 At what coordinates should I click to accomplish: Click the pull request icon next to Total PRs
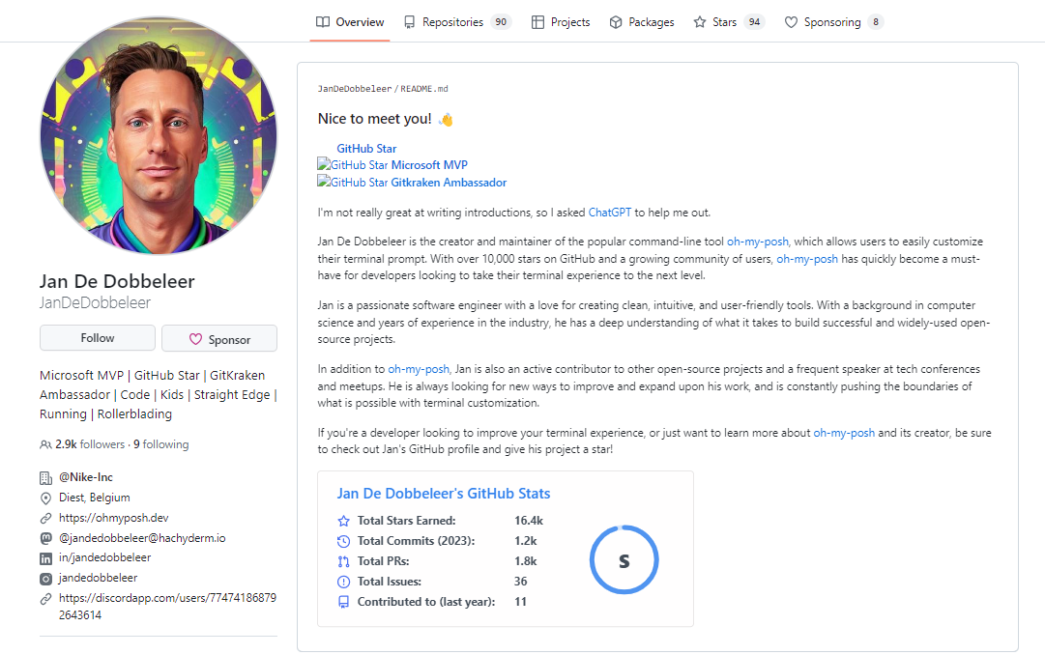point(343,559)
